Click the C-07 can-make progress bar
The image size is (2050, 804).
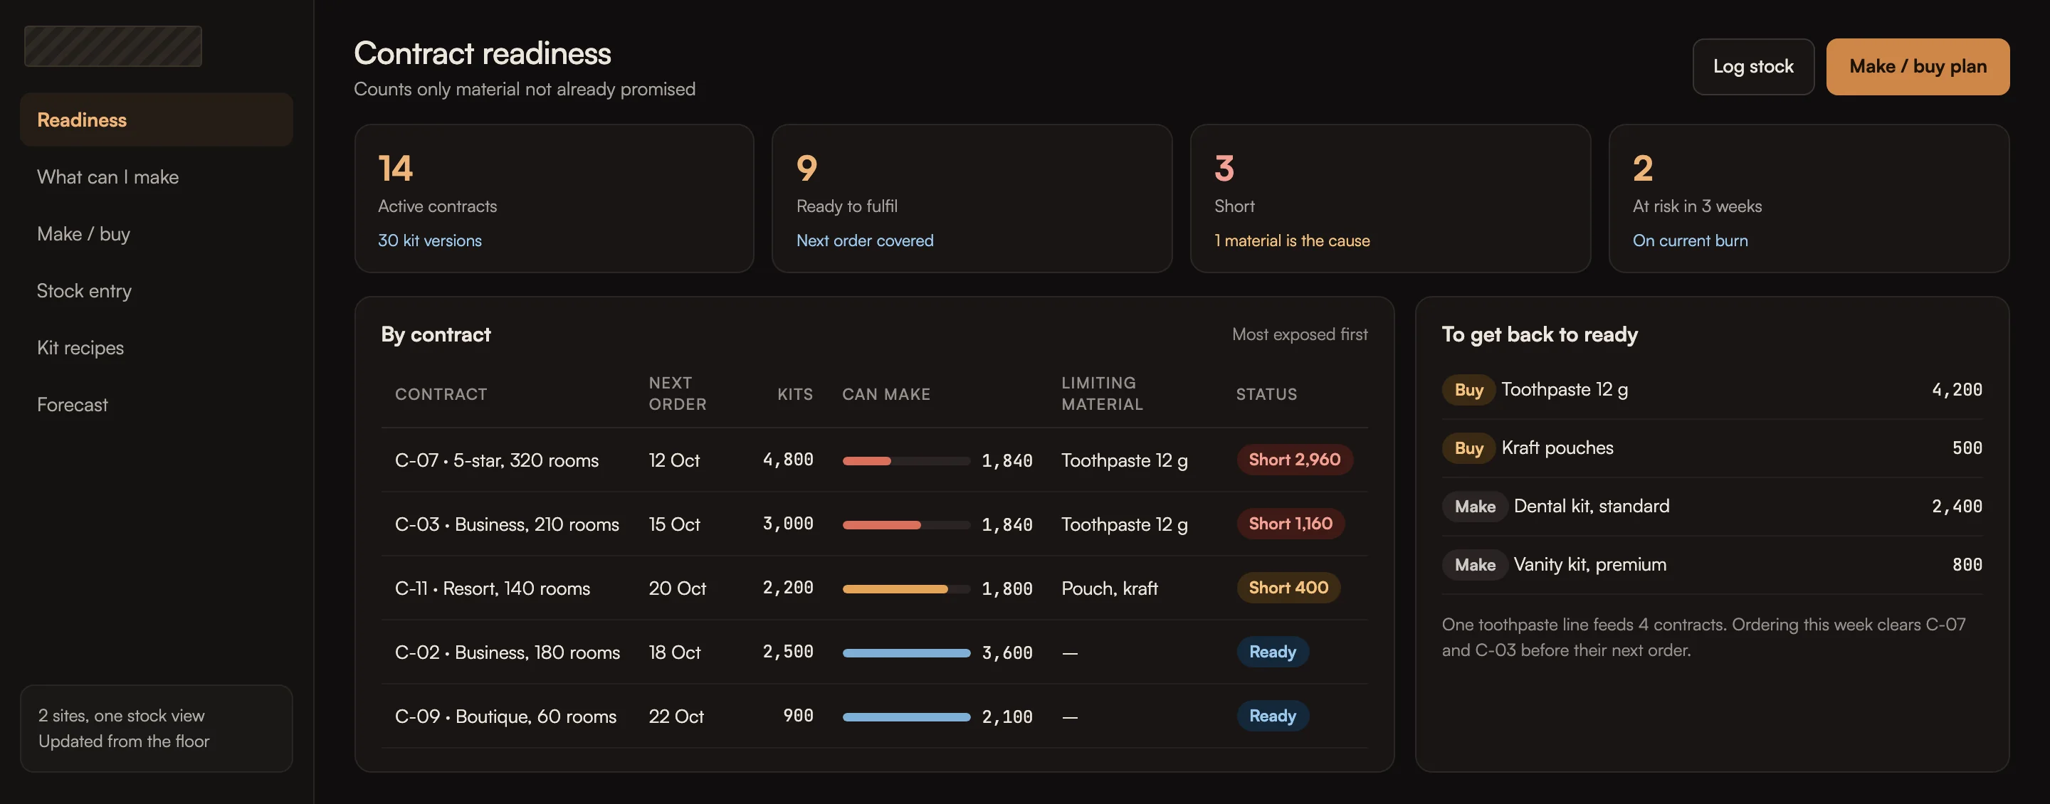tap(906, 460)
